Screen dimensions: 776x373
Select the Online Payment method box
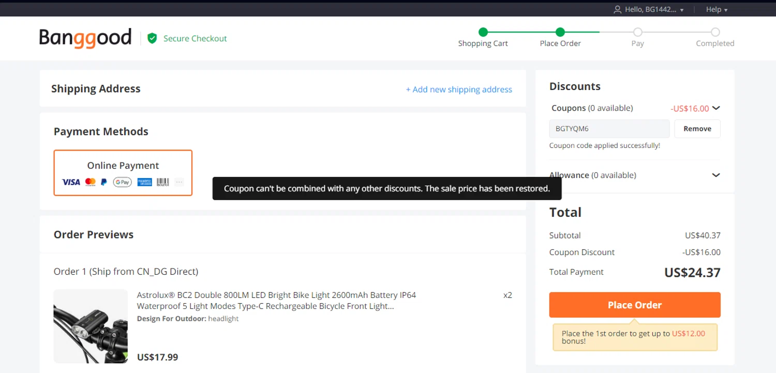coord(123,173)
